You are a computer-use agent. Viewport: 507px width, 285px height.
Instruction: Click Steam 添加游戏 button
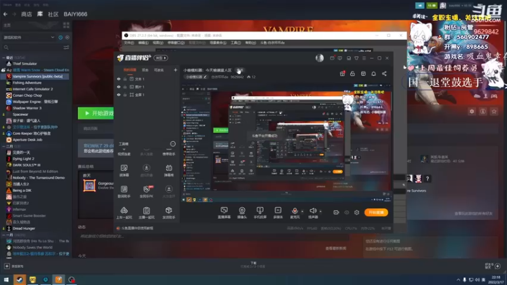pyautogui.click(x=13, y=266)
